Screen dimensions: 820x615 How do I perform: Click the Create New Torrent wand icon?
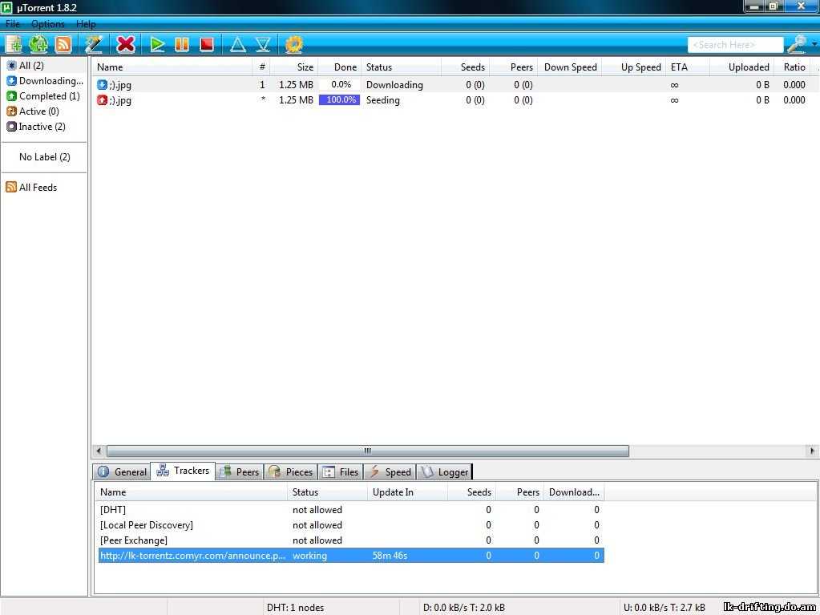[94, 44]
